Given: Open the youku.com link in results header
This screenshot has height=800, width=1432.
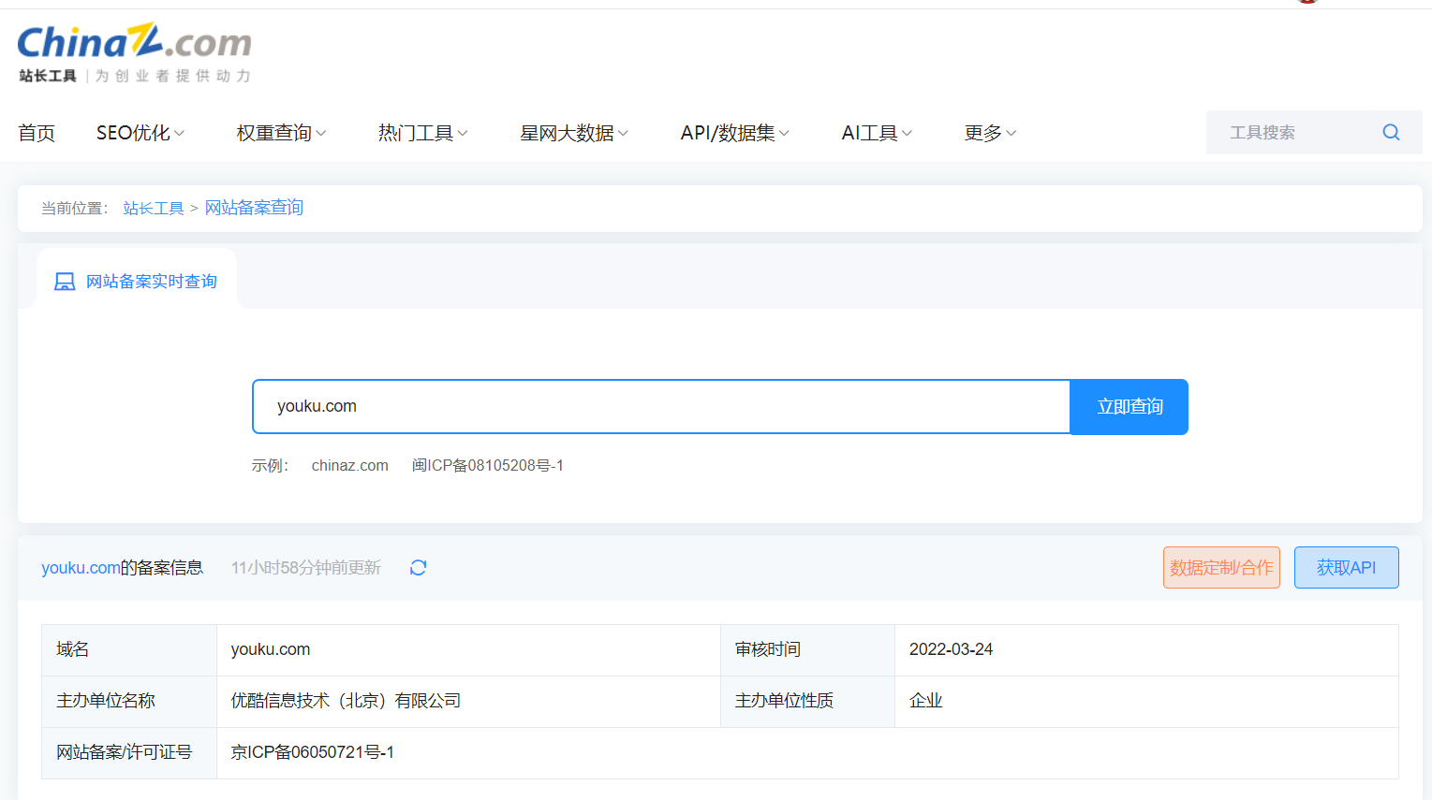Looking at the screenshot, I should tap(81, 568).
